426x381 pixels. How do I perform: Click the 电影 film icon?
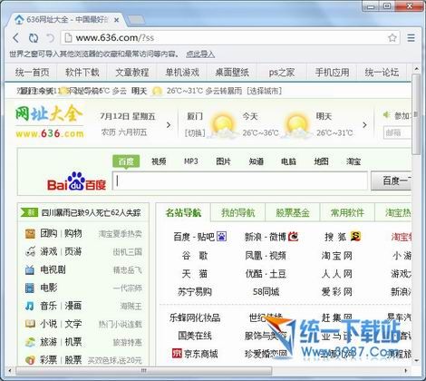[x=30, y=288]
